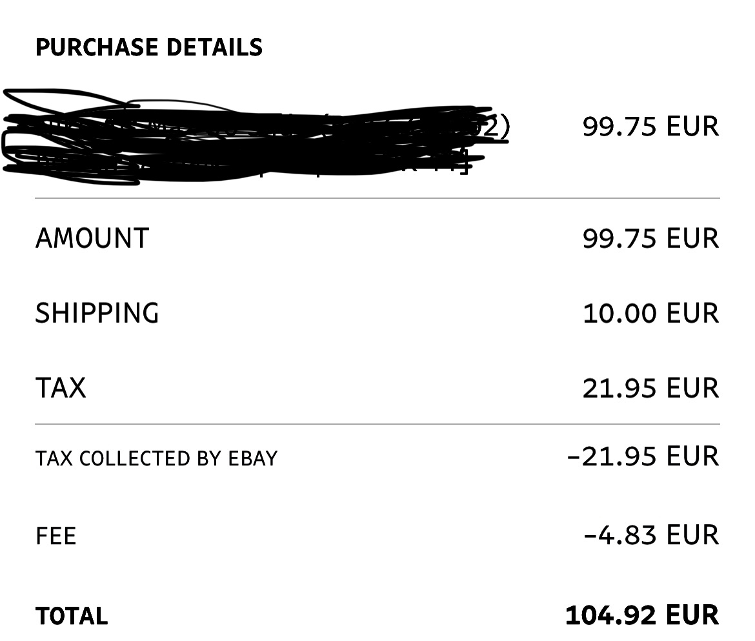
Task: Click the divider line below the item row
Action: pos(377,198)
